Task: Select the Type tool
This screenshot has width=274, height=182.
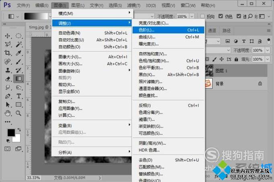Action: pos(18,96)
